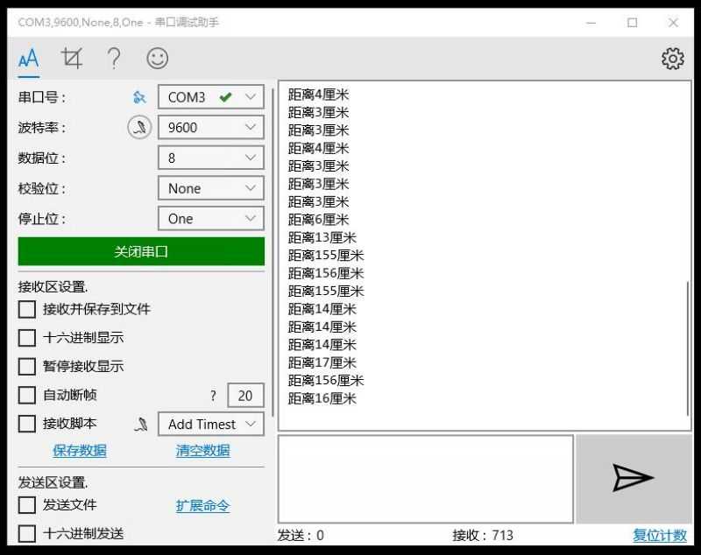The height and width of the screenshot is (555, 701).
Task: Click inside the send message input box
Action: click(x=423, y=478)
